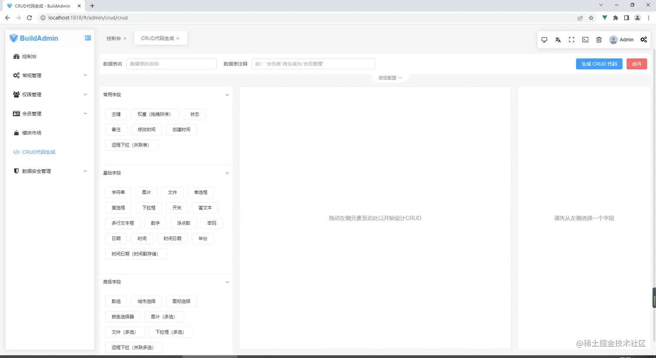Screen dimensions: 656x358
Task: Toggle fullscreen mode icon
Action: [571, 39]
